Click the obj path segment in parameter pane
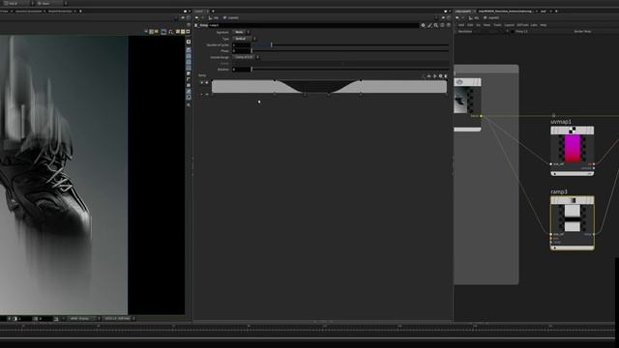Image resolution: width=619 pixels, height=348 pixels. [x=214, y=17]
